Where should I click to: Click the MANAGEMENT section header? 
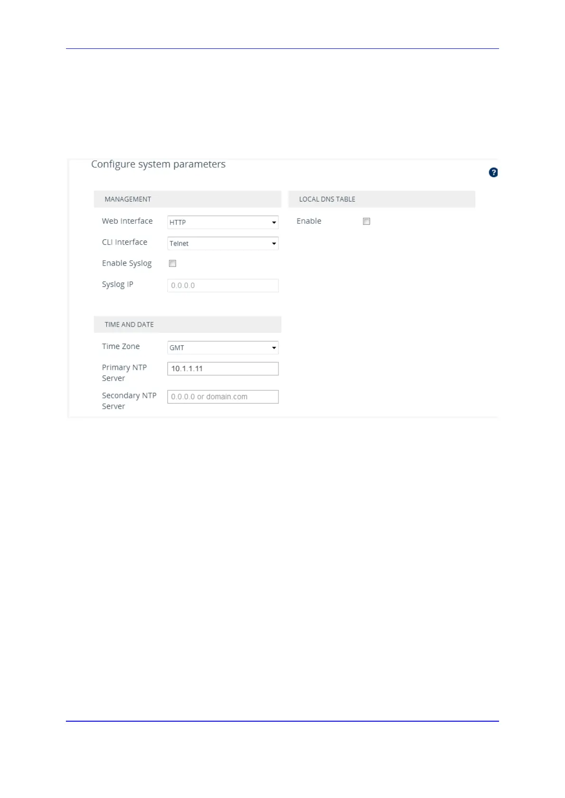pos(128,199)
